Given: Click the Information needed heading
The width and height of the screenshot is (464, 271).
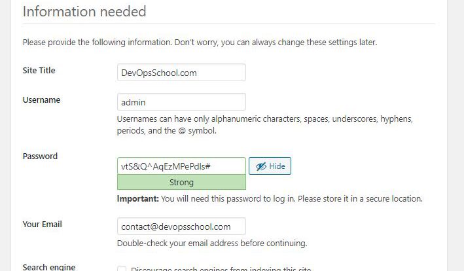Looking at the screenshot, I should (x=84, y=12).
